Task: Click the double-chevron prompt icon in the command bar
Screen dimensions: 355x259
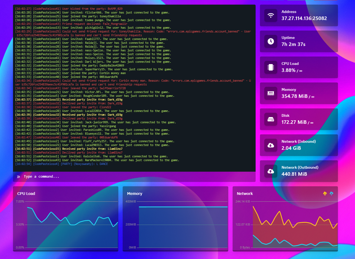Action: click(18, 177)
